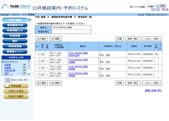Open the 予約台帳 book button
Screen dimensions: 169x121
pos(16,86)
